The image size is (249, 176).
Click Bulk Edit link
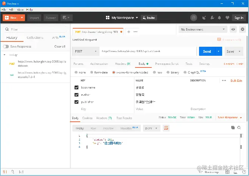(236, 81)
